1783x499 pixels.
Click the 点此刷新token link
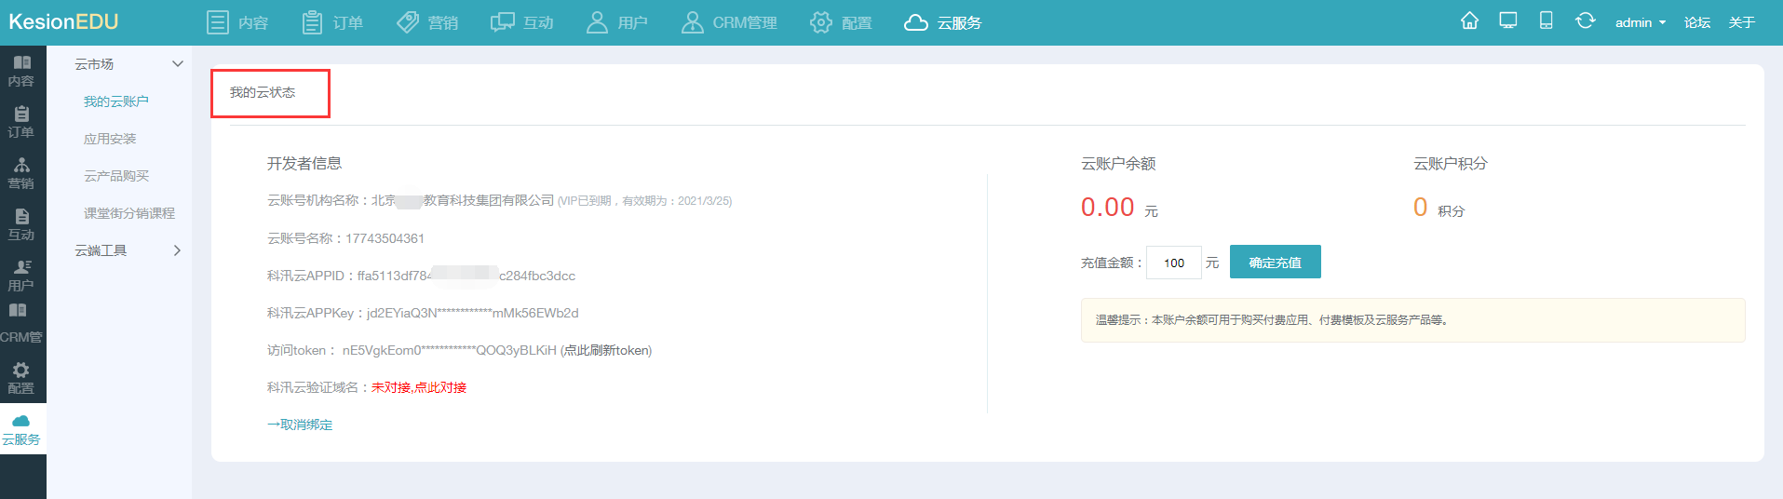pyautogui.click(x=606, y=351)
